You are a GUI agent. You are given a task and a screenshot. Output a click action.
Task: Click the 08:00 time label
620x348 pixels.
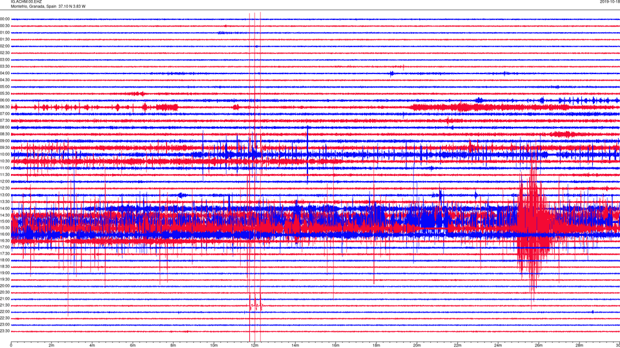coord(5,128)
